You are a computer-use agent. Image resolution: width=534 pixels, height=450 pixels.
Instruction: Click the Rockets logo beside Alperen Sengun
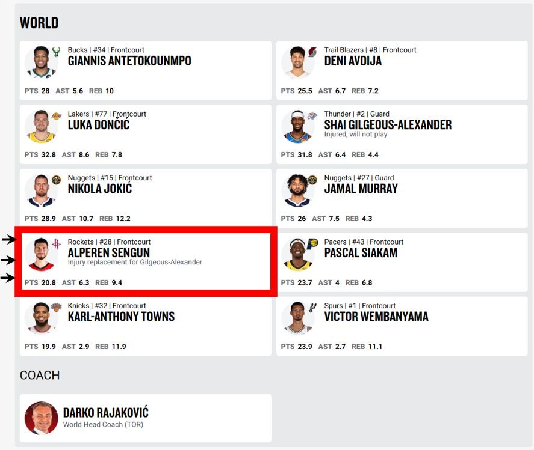(x=56, y=243)
